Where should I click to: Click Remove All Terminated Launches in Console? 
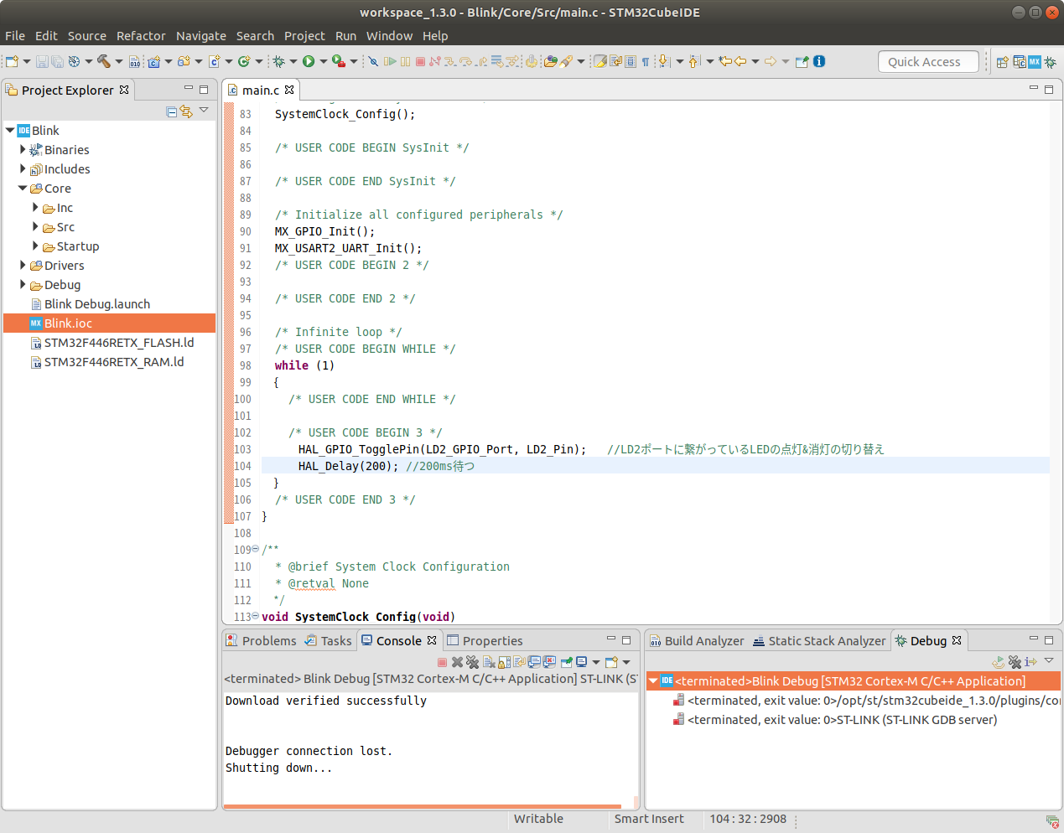coord(472,662)
